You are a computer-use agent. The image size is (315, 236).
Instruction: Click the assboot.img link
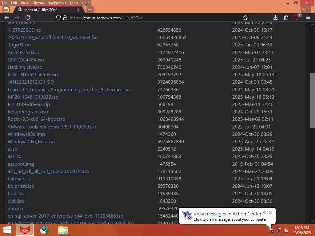21,164
